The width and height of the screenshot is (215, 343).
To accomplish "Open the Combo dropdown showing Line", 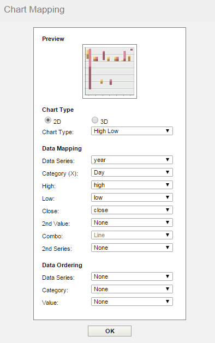I will point(132,235).
